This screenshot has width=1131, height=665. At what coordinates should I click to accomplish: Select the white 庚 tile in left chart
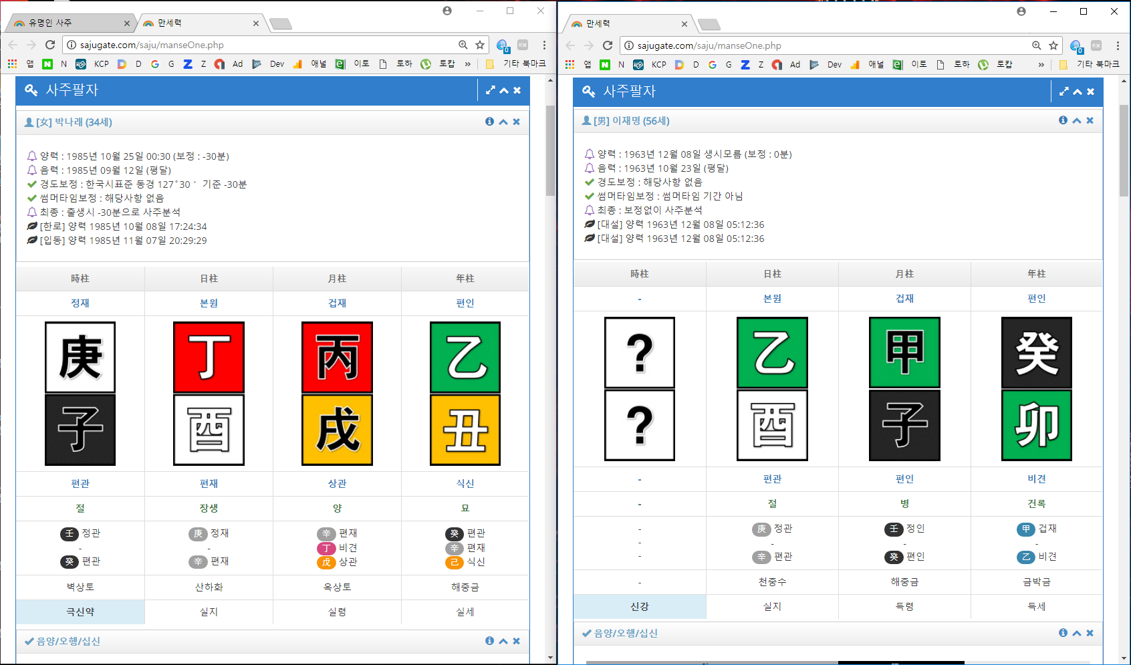(80, 358)
